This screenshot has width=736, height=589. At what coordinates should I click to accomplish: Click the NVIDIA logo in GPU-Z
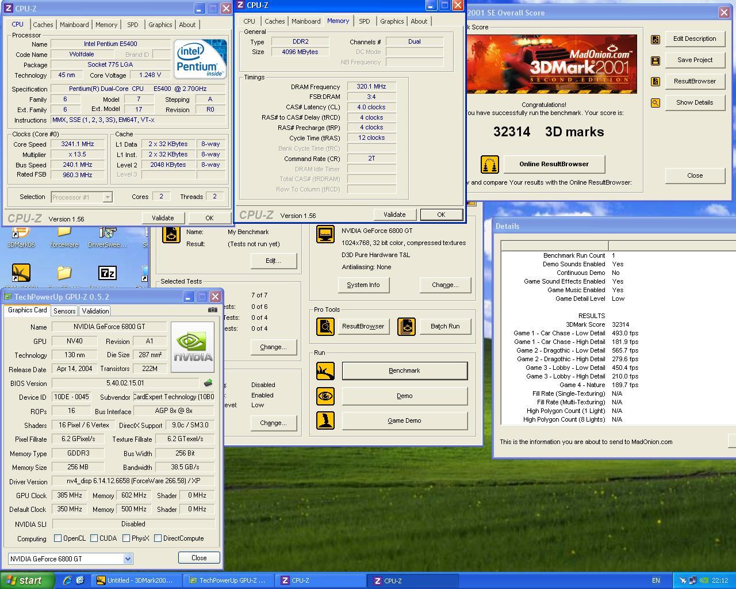[x=193, y=347]
